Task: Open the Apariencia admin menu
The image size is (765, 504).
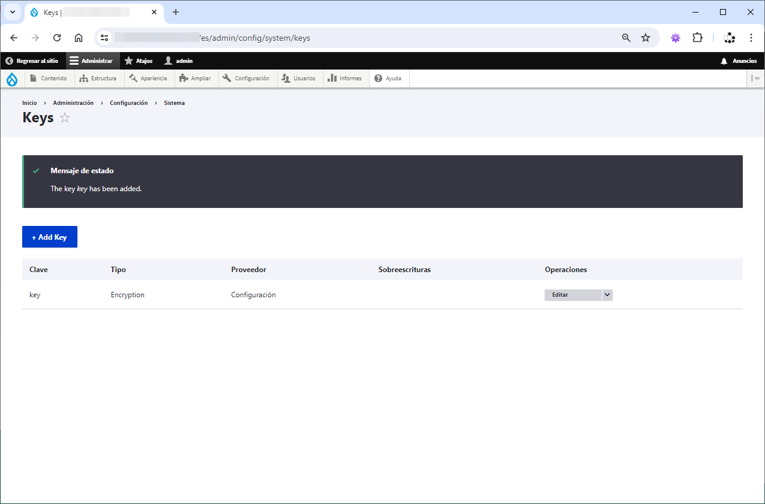Action: 149,79
